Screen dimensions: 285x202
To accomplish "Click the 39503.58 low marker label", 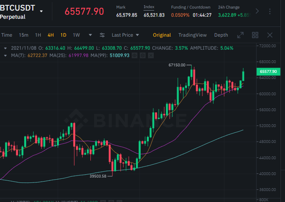I will 98,176.
